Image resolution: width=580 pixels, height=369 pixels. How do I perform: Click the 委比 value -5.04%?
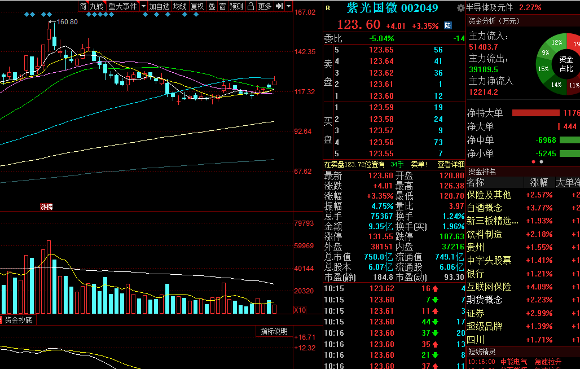tap(381, 38)
